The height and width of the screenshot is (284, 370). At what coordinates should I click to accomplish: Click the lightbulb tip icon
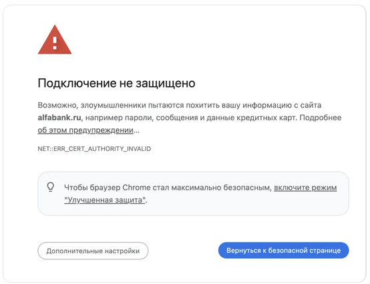(x=51, y=187)
